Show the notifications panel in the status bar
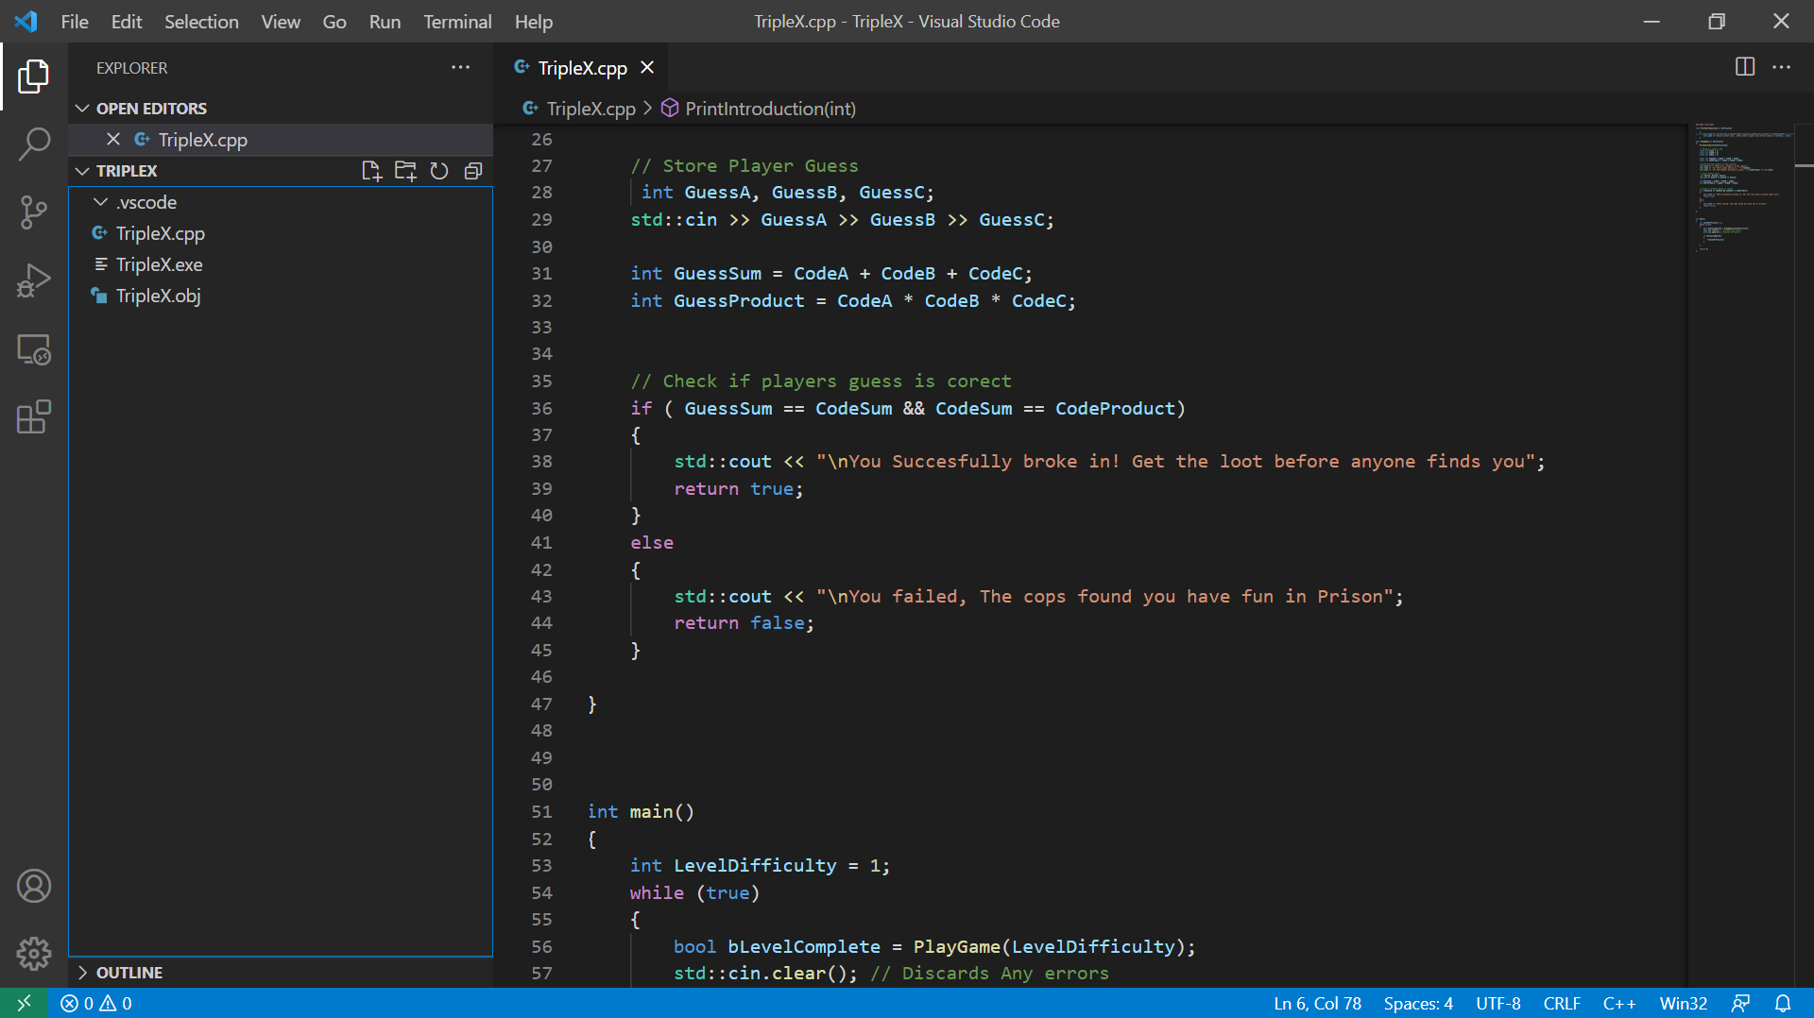1814x1018 pixels. (1784, 1003)
